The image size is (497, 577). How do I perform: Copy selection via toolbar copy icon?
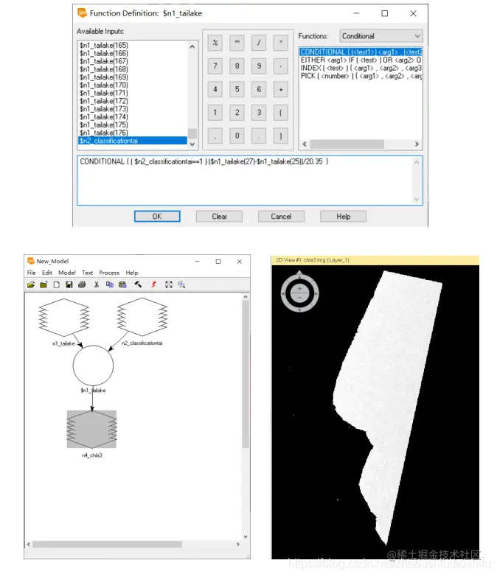tap(110, 284)
